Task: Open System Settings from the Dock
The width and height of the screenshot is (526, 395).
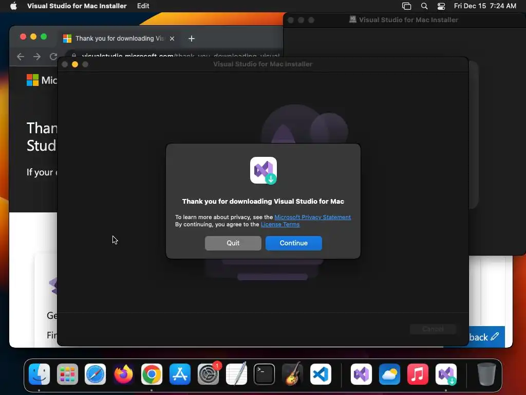Action: pyautogui.click(x=209, y=374)
